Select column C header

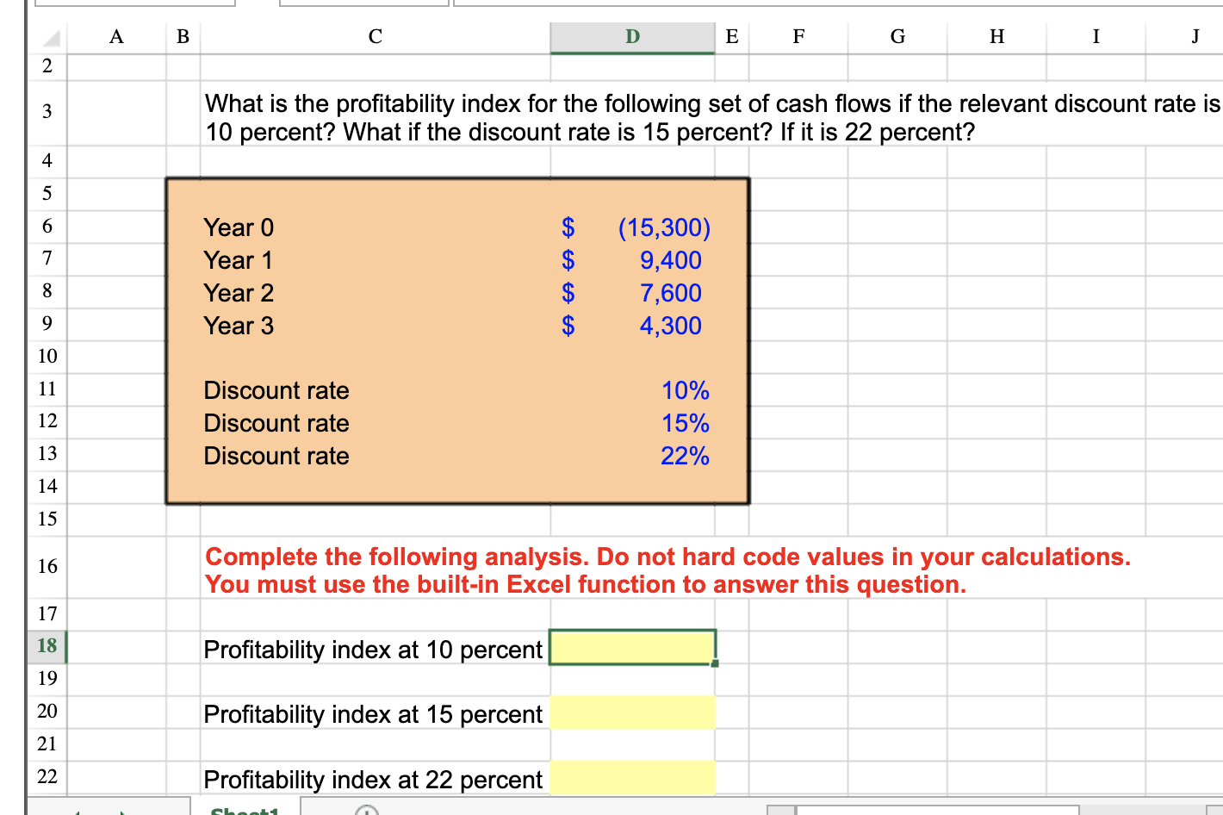tap(375, 36)
